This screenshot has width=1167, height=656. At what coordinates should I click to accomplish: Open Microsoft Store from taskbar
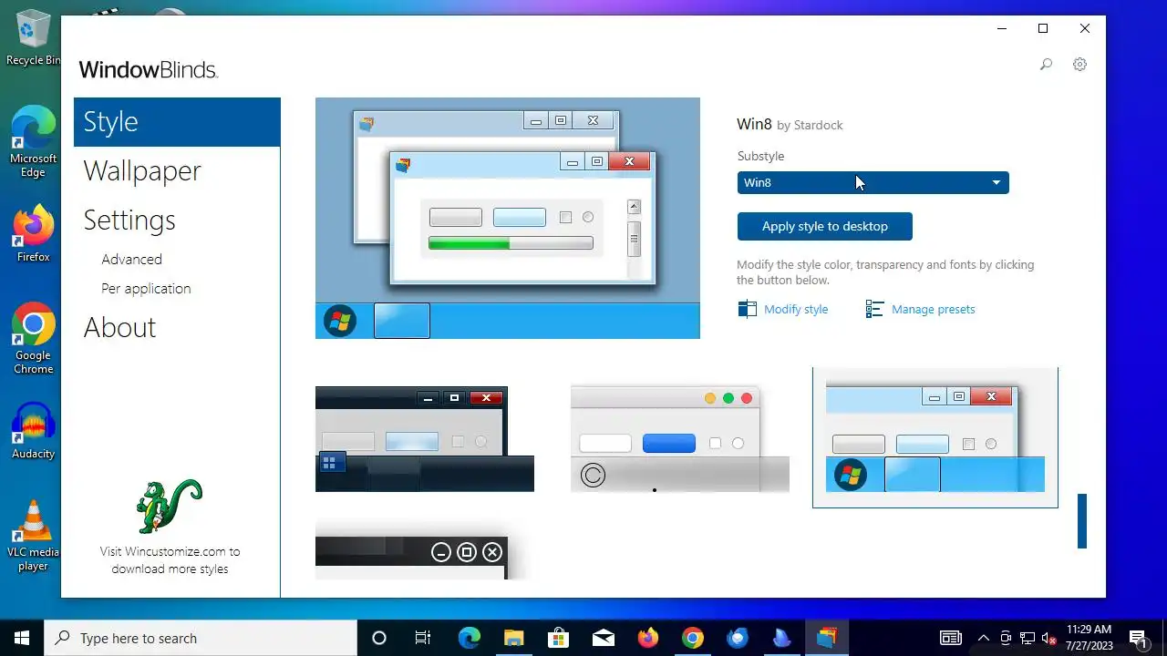coord(558,638)
